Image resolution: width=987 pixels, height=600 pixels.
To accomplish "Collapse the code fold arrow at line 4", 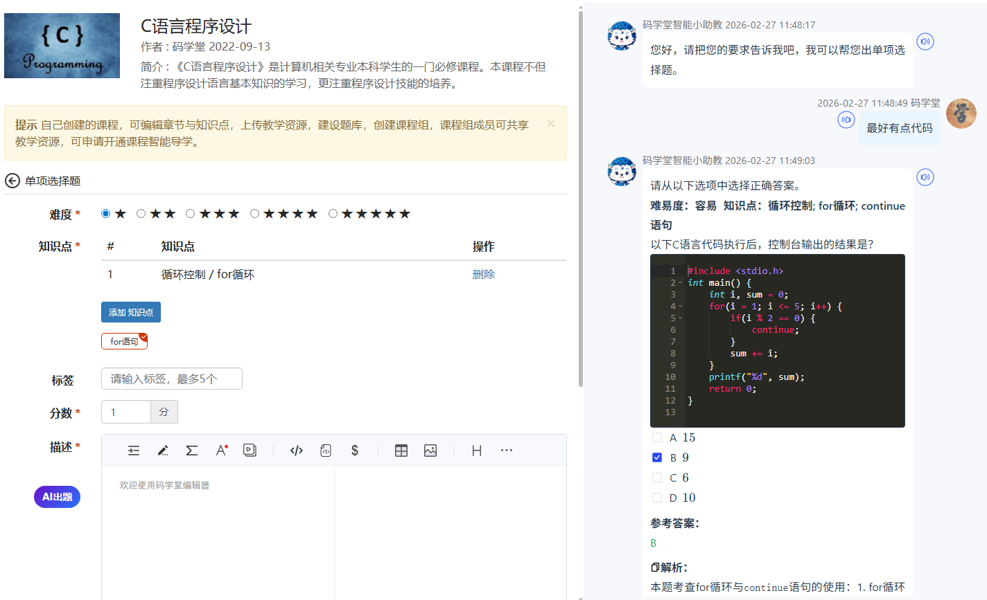I will click(x=681, y=307).
